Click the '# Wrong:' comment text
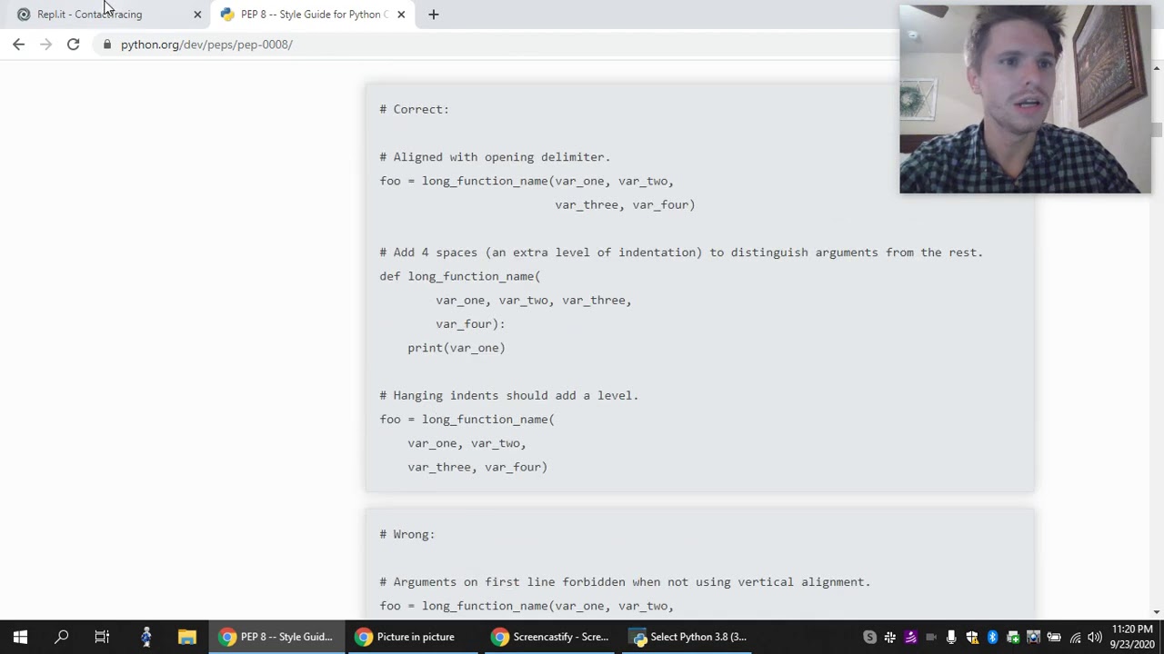Image resolution: width=1164 pixels, height=654 pixels. 407,534
